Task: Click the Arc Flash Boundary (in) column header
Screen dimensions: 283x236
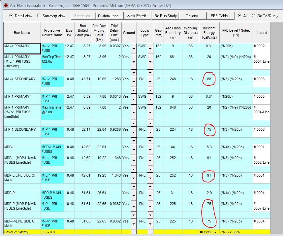Action: tap(173, 33)
